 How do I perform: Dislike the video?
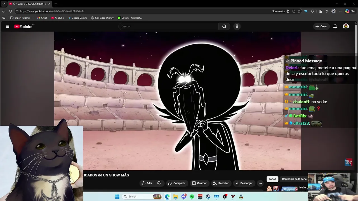tap(159, 183)
